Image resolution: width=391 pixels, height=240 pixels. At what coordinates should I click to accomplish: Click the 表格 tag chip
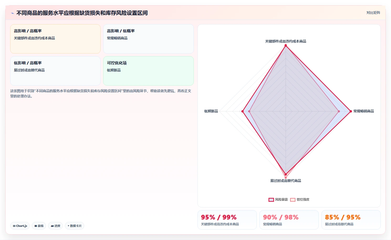pos(39,226)
